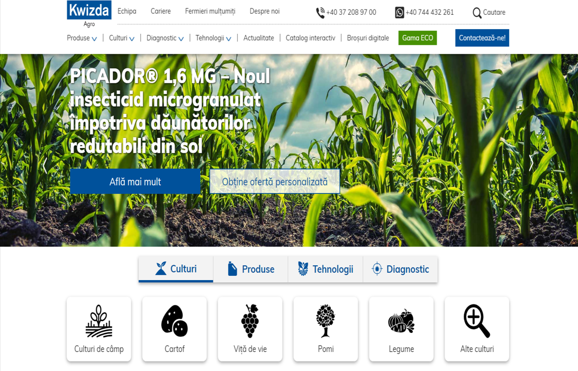Click the Culturi sprout icon
This screenshot has width=578, height=371.
tap(161, 268)
